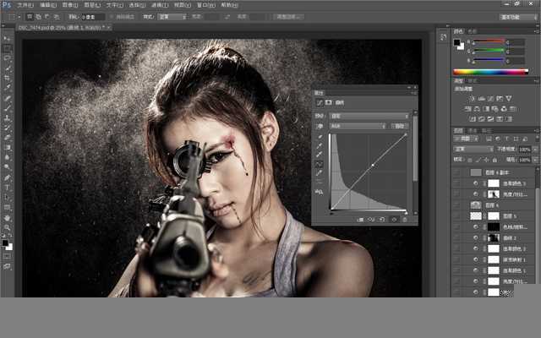Add a Hue/Saturation adjustment from Adjustments panel
Image resolution: width=541 pixels, height=338 pixels.
click(x=467, y=109)
